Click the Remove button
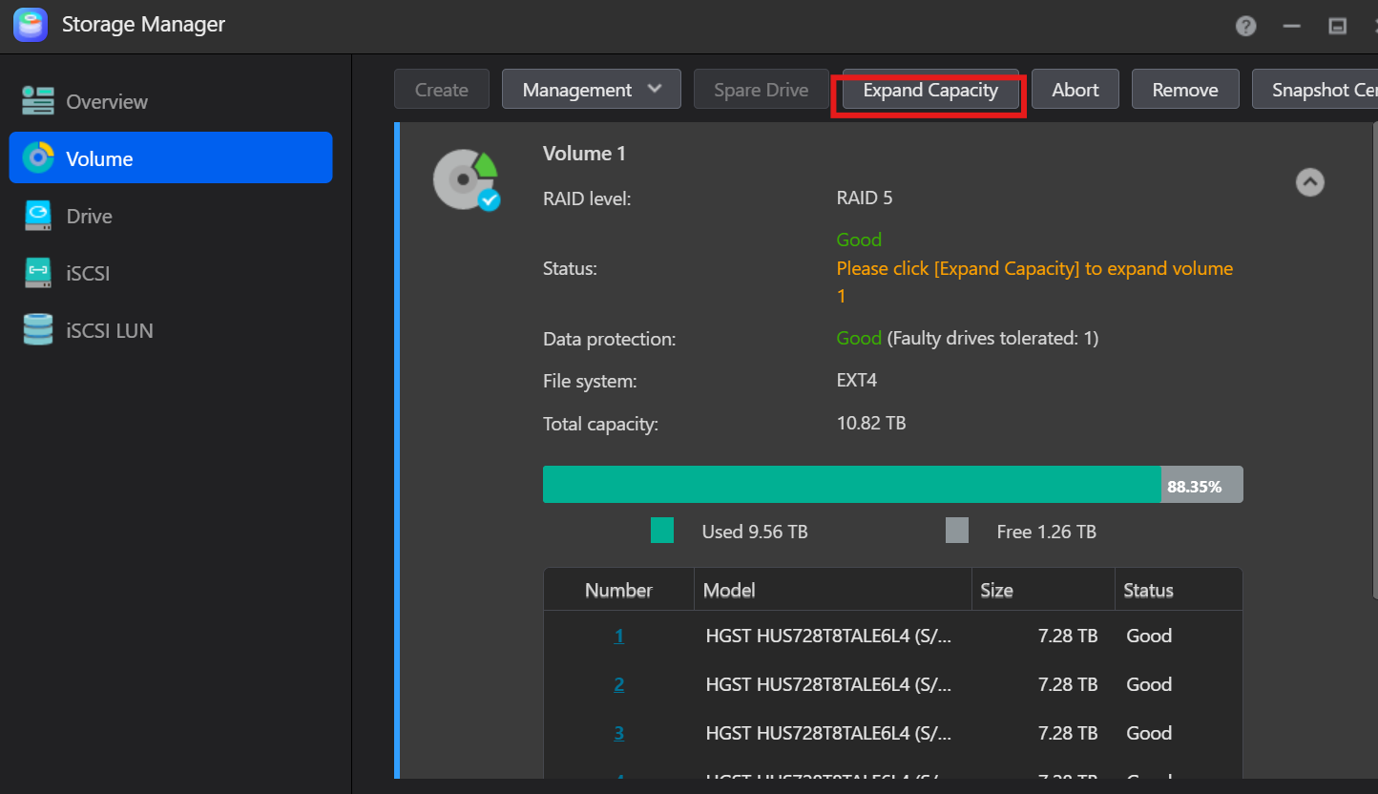The width and height of the screenshot is (1378, 794). [1184, 90]
